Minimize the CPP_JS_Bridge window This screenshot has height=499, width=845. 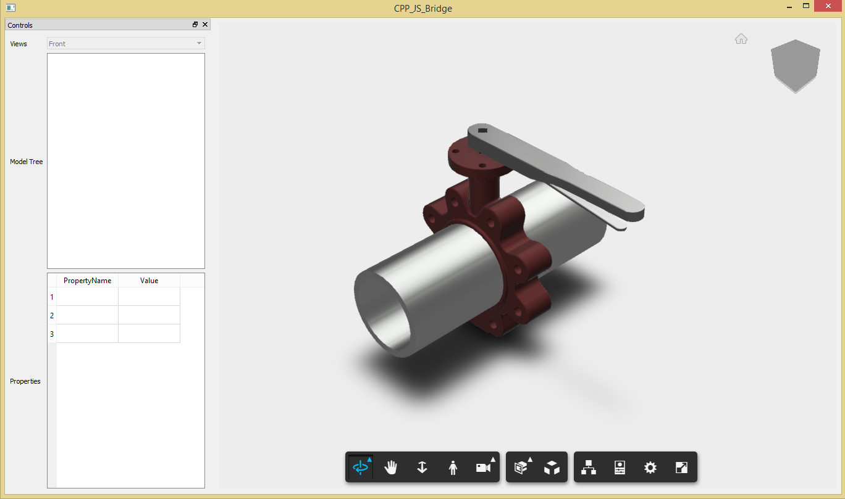789,6
